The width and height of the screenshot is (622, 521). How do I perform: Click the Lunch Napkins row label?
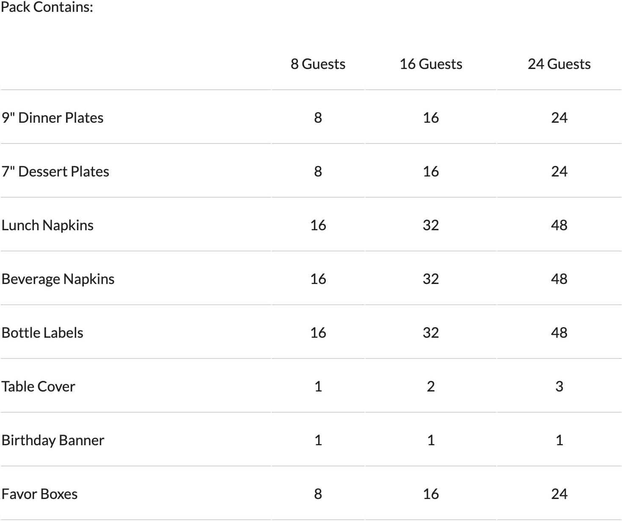pos(47,225)
